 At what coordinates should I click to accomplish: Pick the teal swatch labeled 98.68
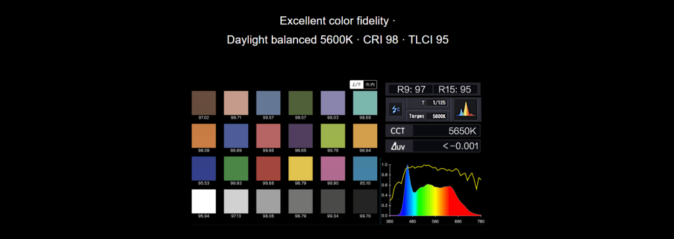point(365,102)
